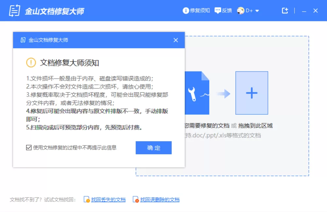Click the text 文档修复大师须知 heading
Screen dimensions: 327x212
[x=69, y=63]
